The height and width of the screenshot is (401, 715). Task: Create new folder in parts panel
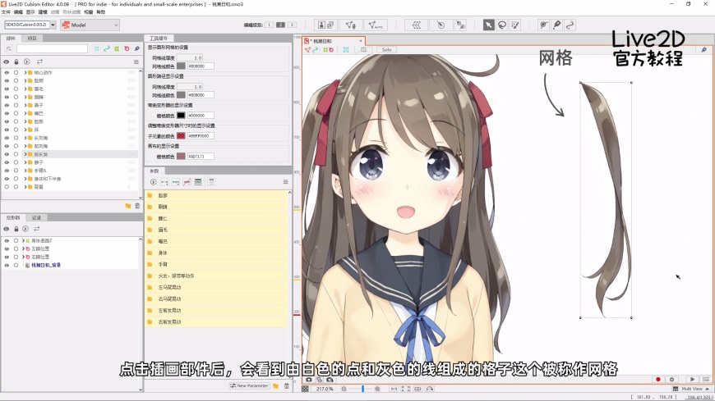coord(128,206)
